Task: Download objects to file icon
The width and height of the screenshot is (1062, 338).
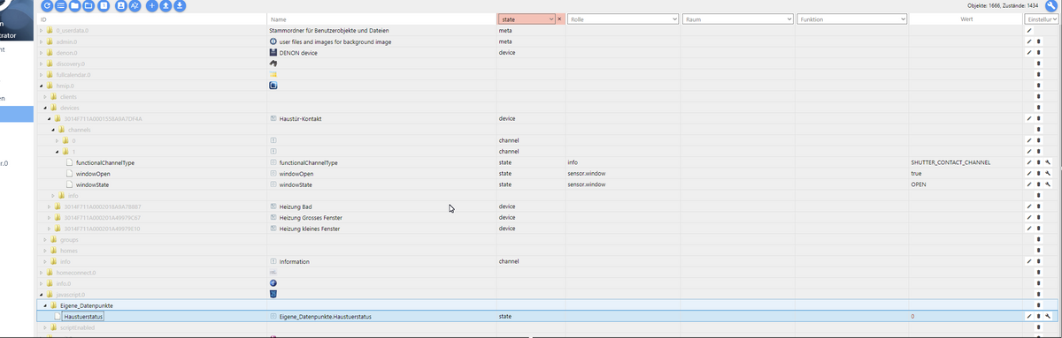Action: click(x=181, y=6)
